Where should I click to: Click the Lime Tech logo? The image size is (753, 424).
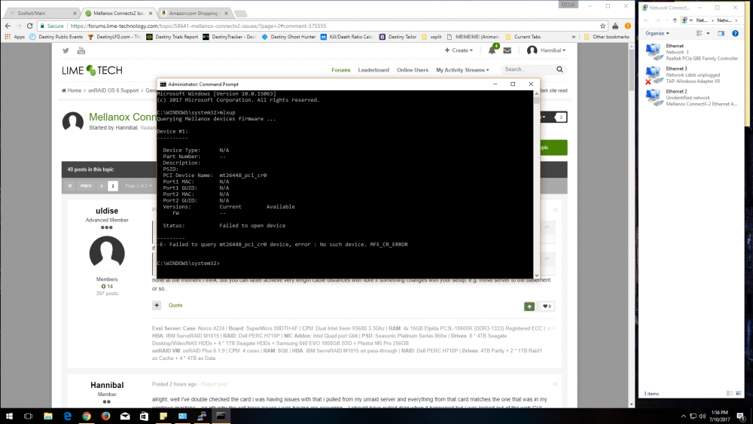[92, 70]
